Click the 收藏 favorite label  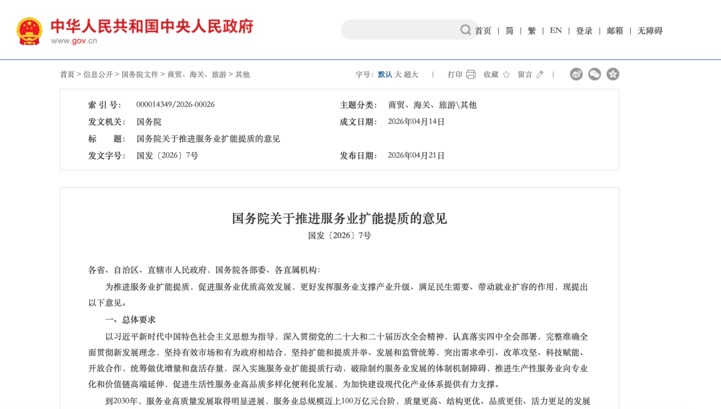coord(491,75)
